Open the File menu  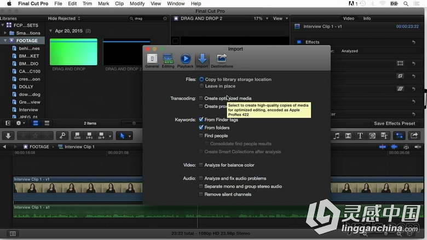pos(58,3)
